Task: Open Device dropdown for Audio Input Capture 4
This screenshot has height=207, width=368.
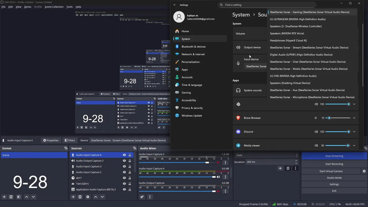Action: [x=129, y=140]
